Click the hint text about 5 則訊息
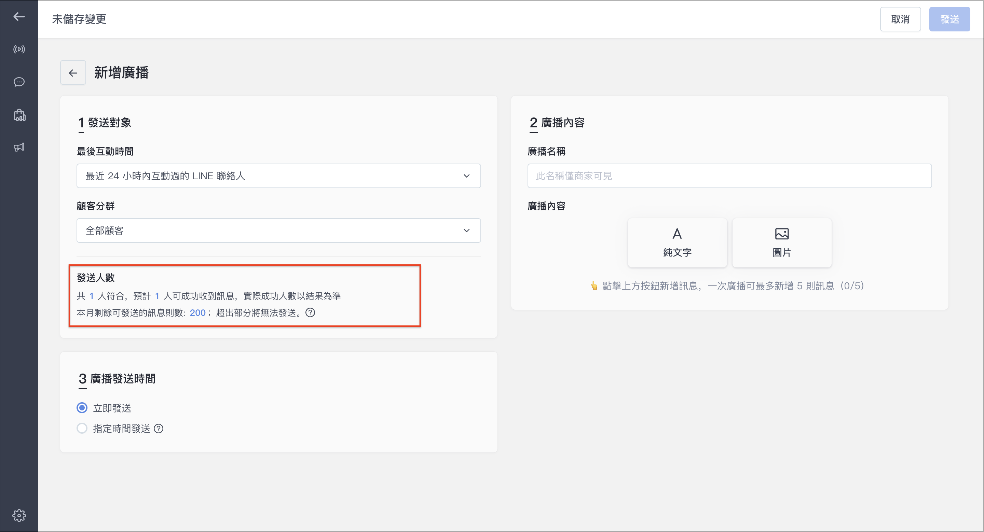 click(x=727, y=286)
